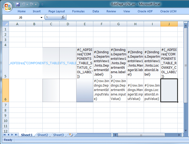Click vertical scrollbar up arrow

[186, 26]
